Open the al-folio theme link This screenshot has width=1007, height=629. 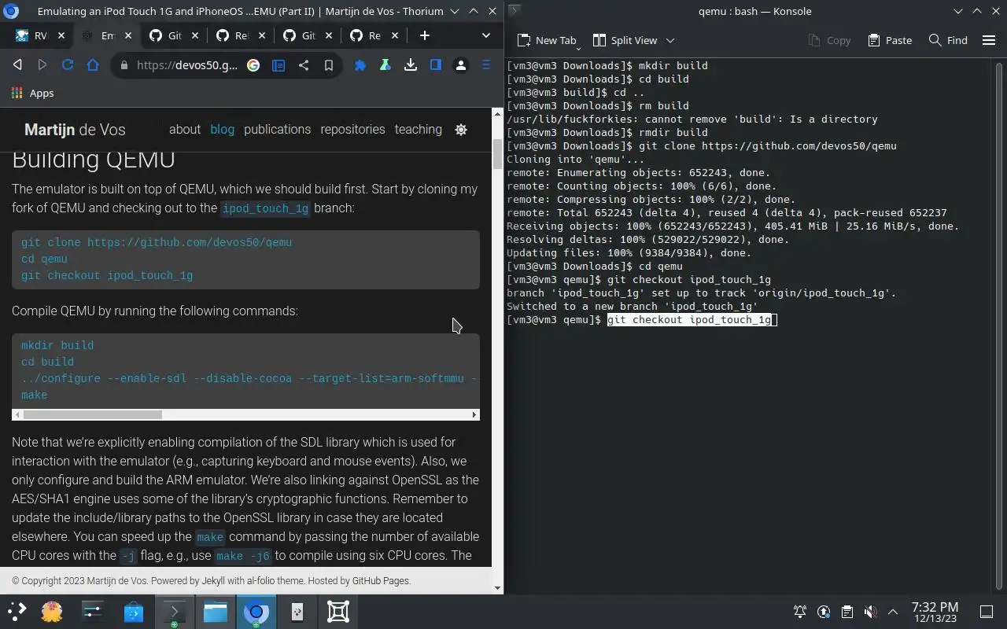coord(262,581)
